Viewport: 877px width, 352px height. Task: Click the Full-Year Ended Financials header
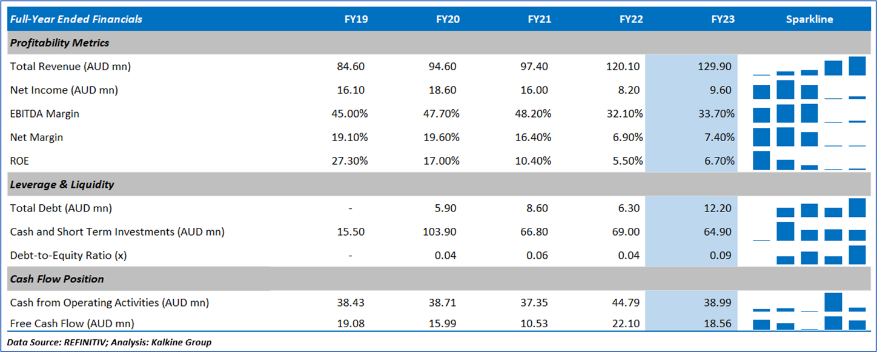coord(76,19)
